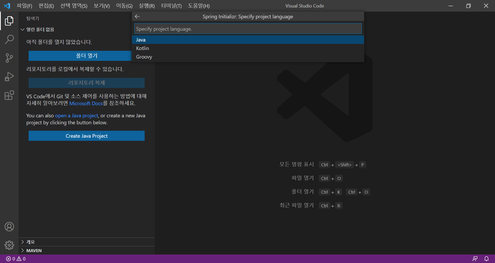
Task: Click the '탐색기' panel title
Action: tap(33, 18)
